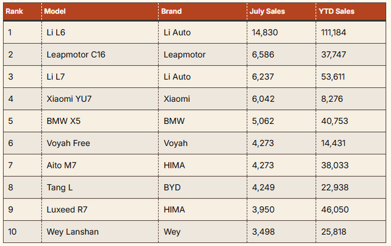Click the BYD brand cell
The width and height of the screenshot is (391, 246).
tap(173, 187)
